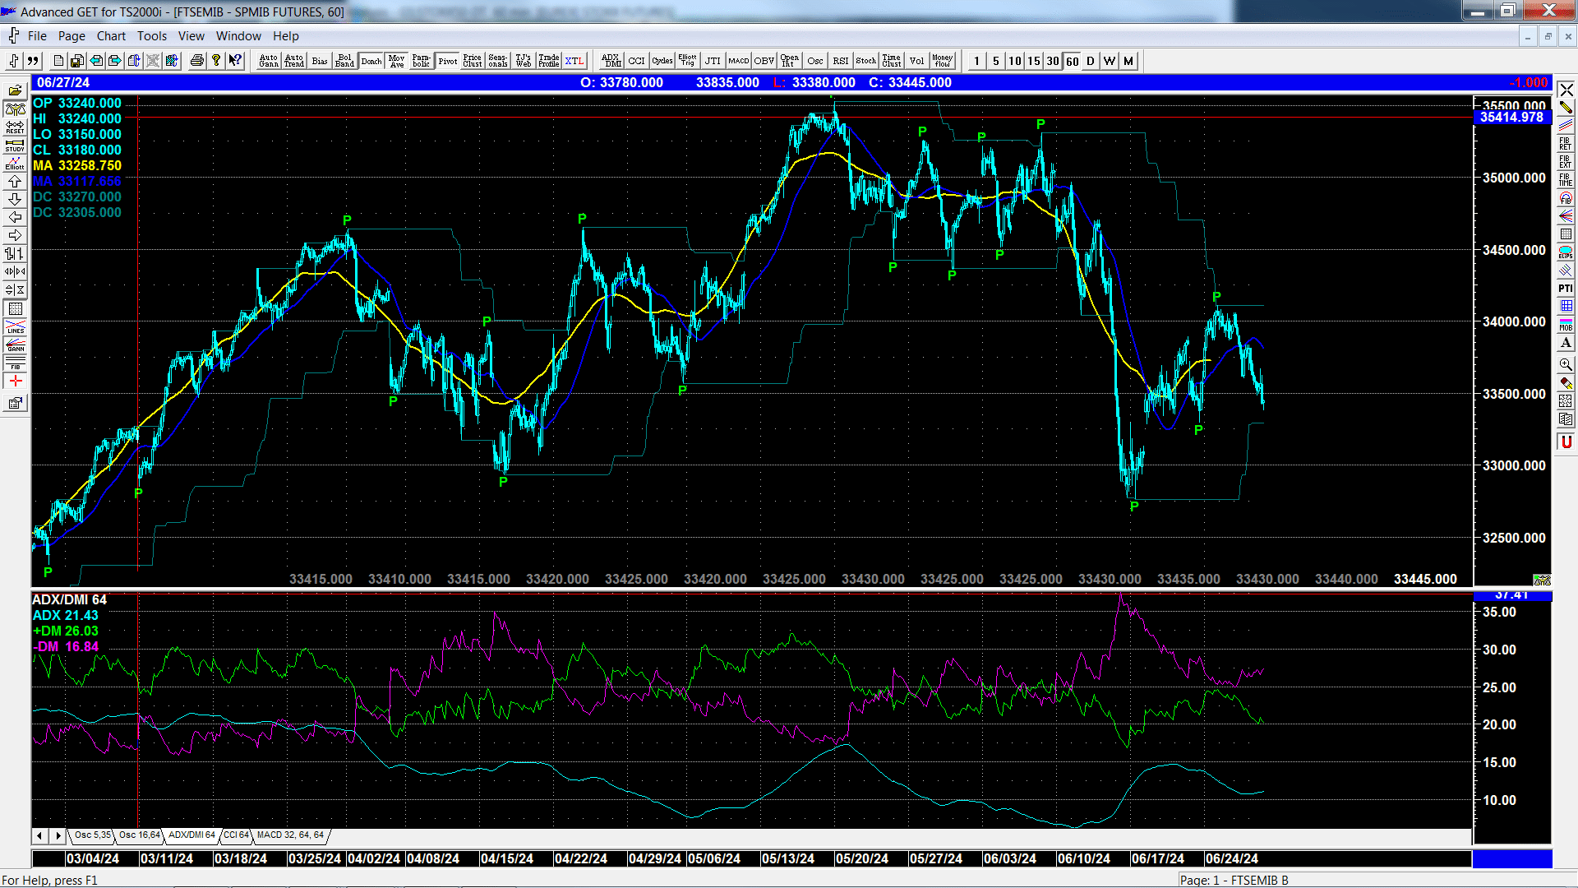
Task: Click the Trade Profile button
Action: pos(549,61)
